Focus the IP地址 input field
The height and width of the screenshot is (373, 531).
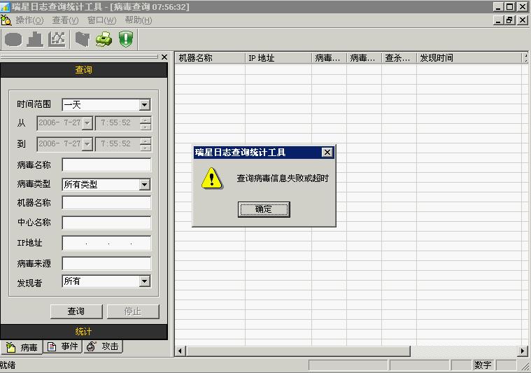point(106,244)
